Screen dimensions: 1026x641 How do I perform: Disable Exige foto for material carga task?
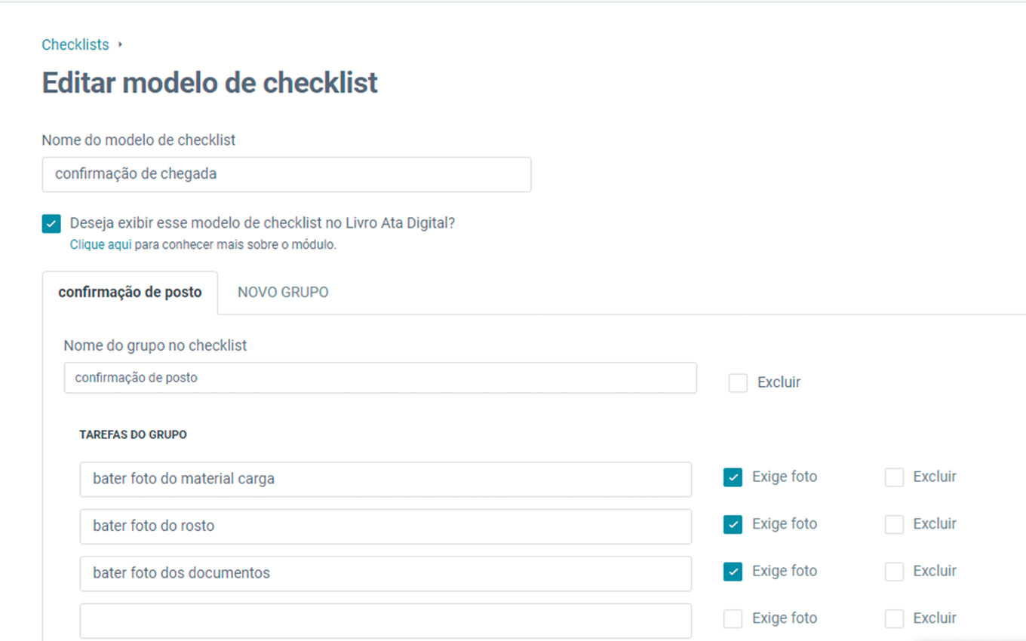[733, 477]
